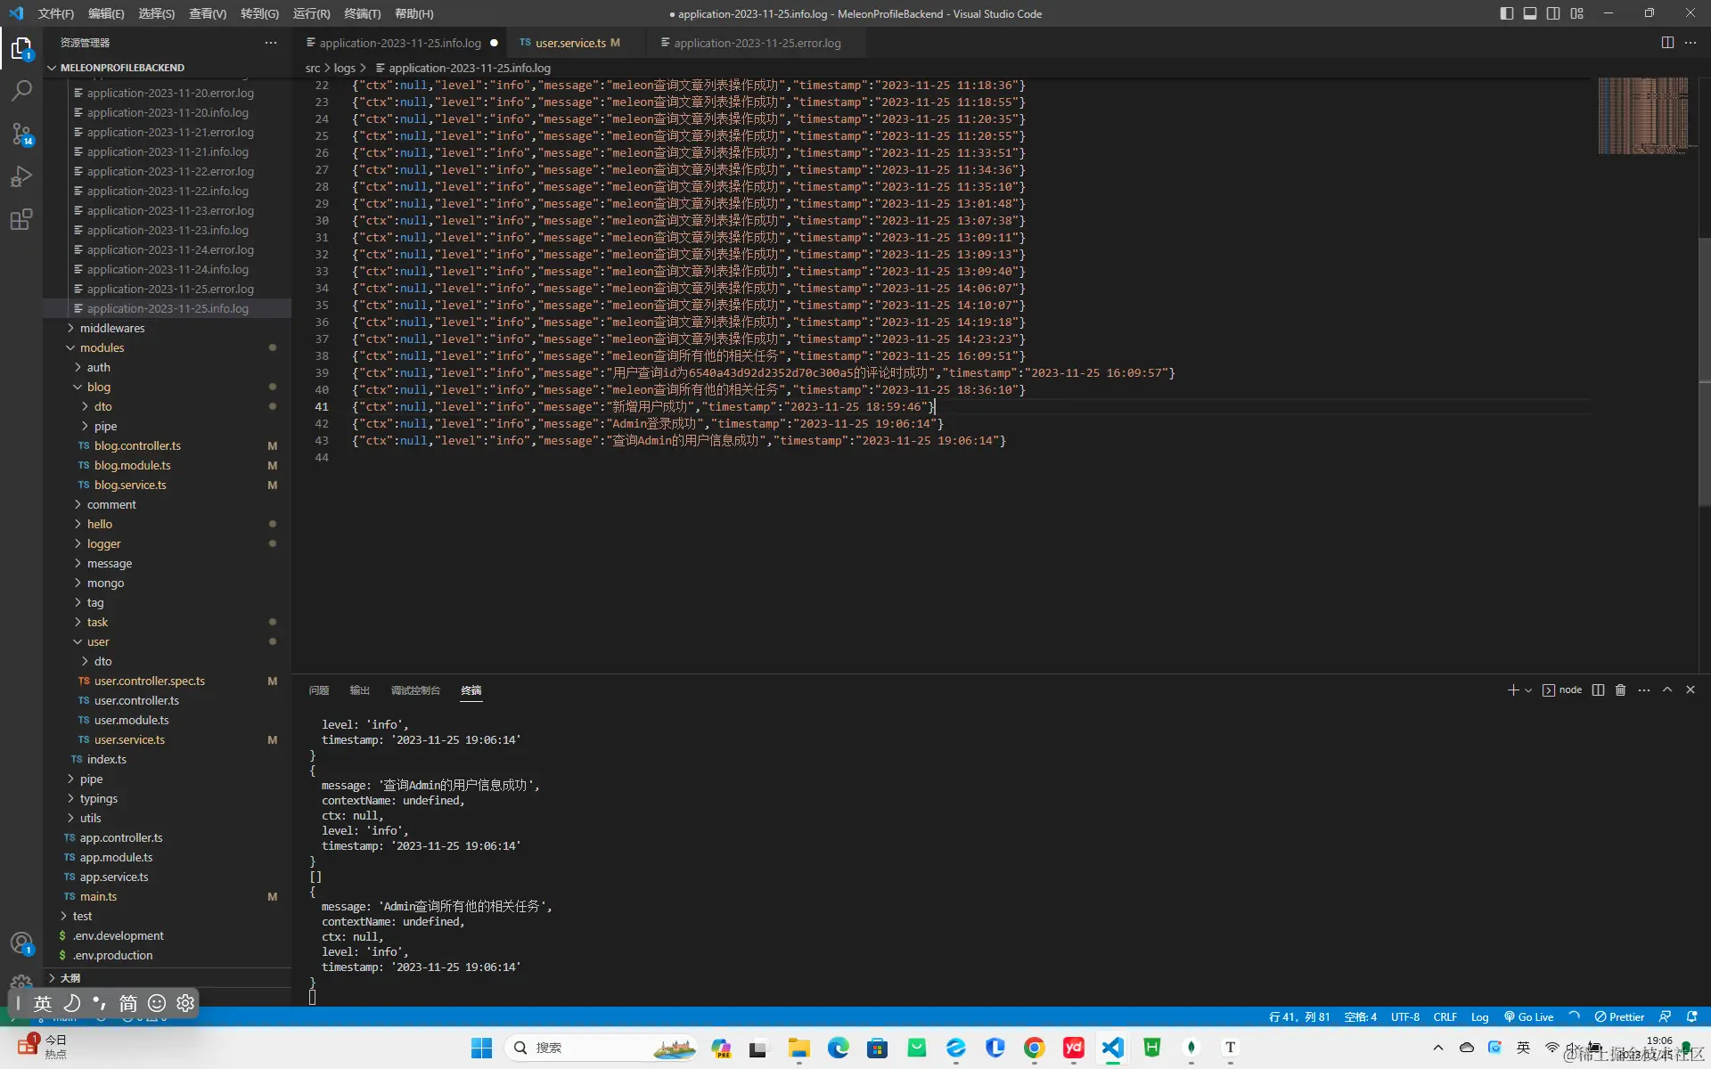The width and height of the screenshot is (1711, 1069).
Task: Open the 终端(T) menu
Action: [x=362, y=13]
